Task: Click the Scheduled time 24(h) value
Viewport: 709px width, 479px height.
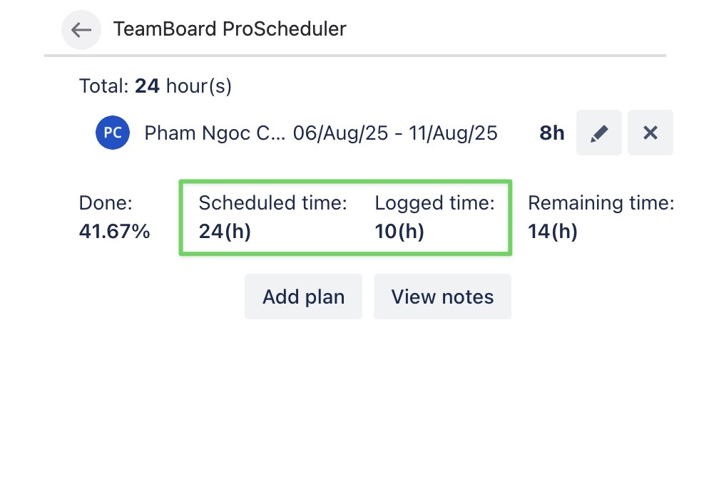Action: 225,231
